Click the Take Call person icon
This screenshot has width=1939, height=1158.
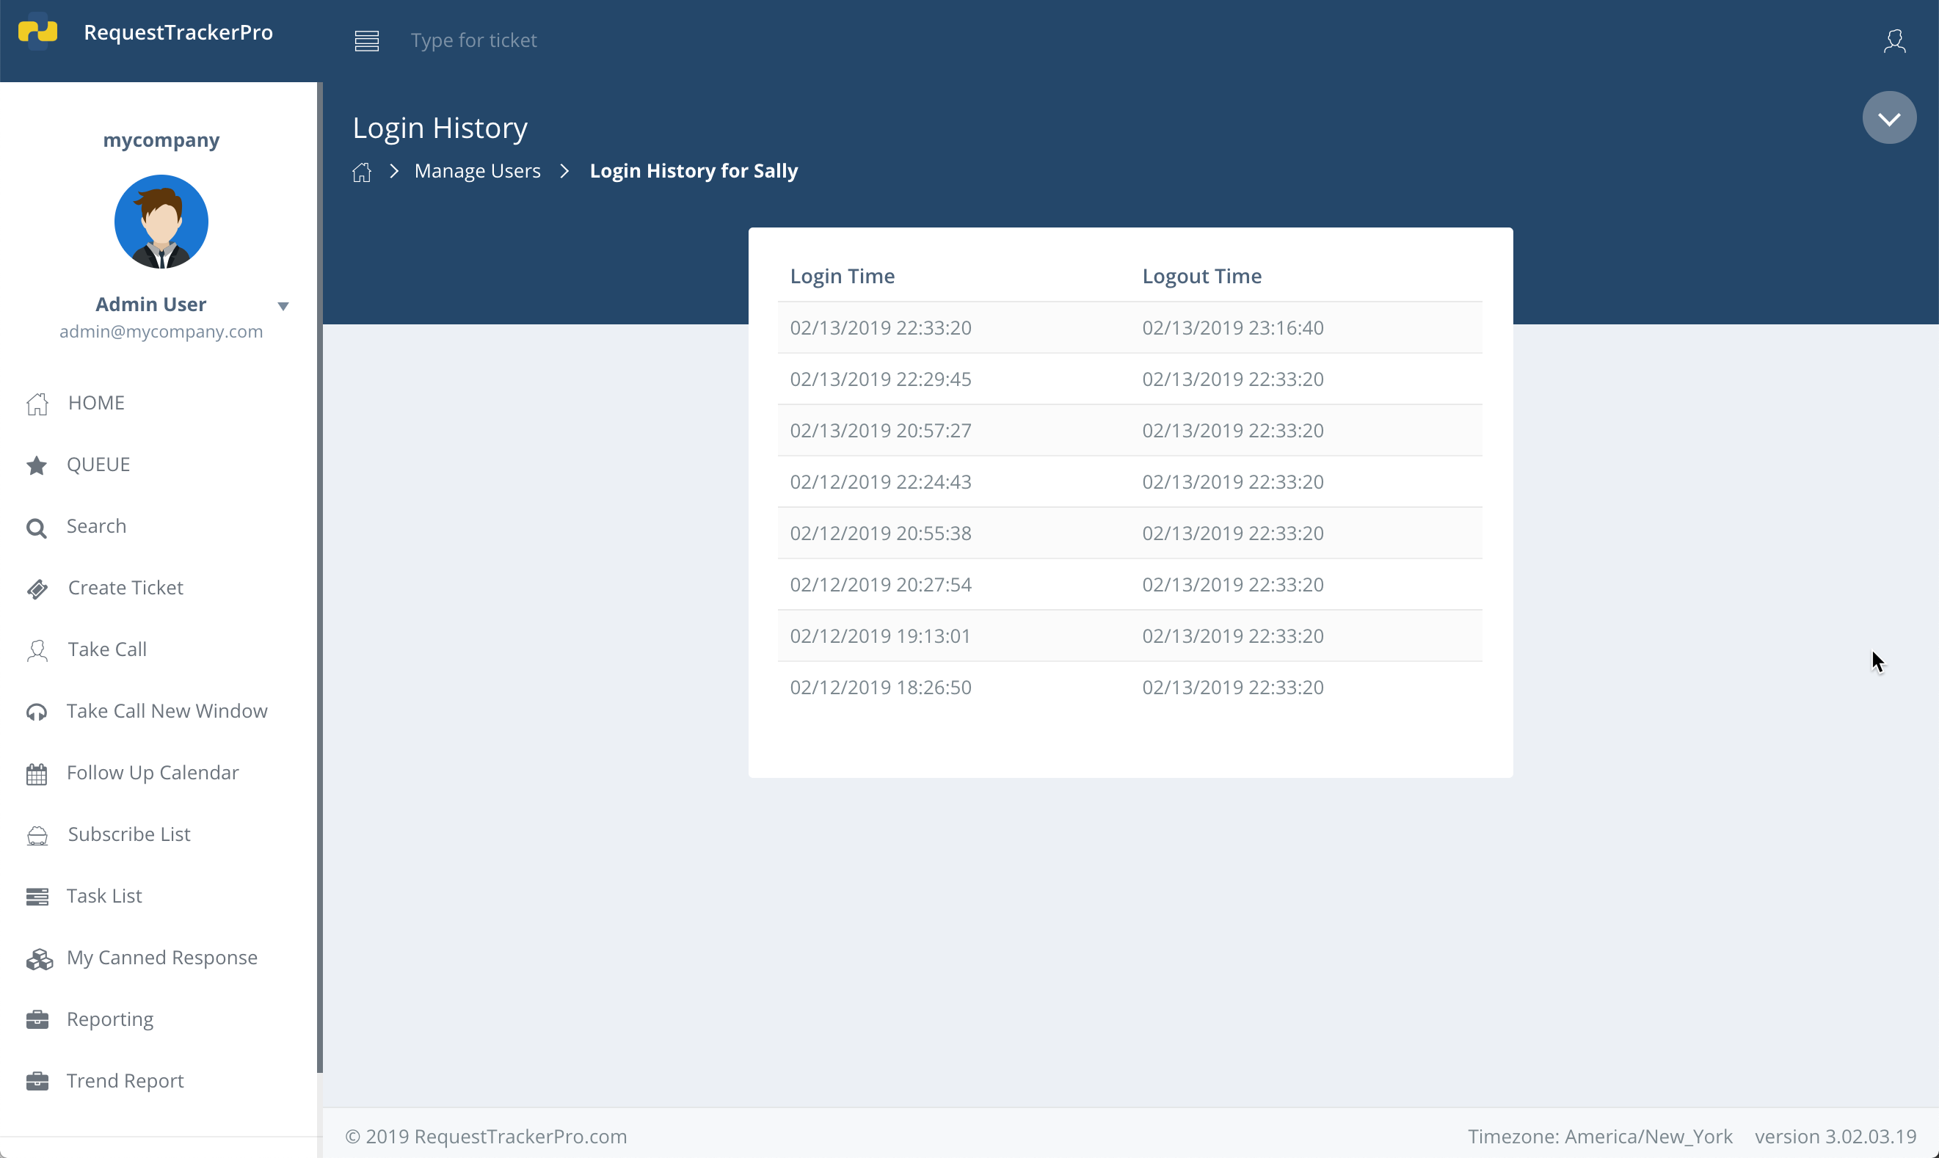pos(37,650)
